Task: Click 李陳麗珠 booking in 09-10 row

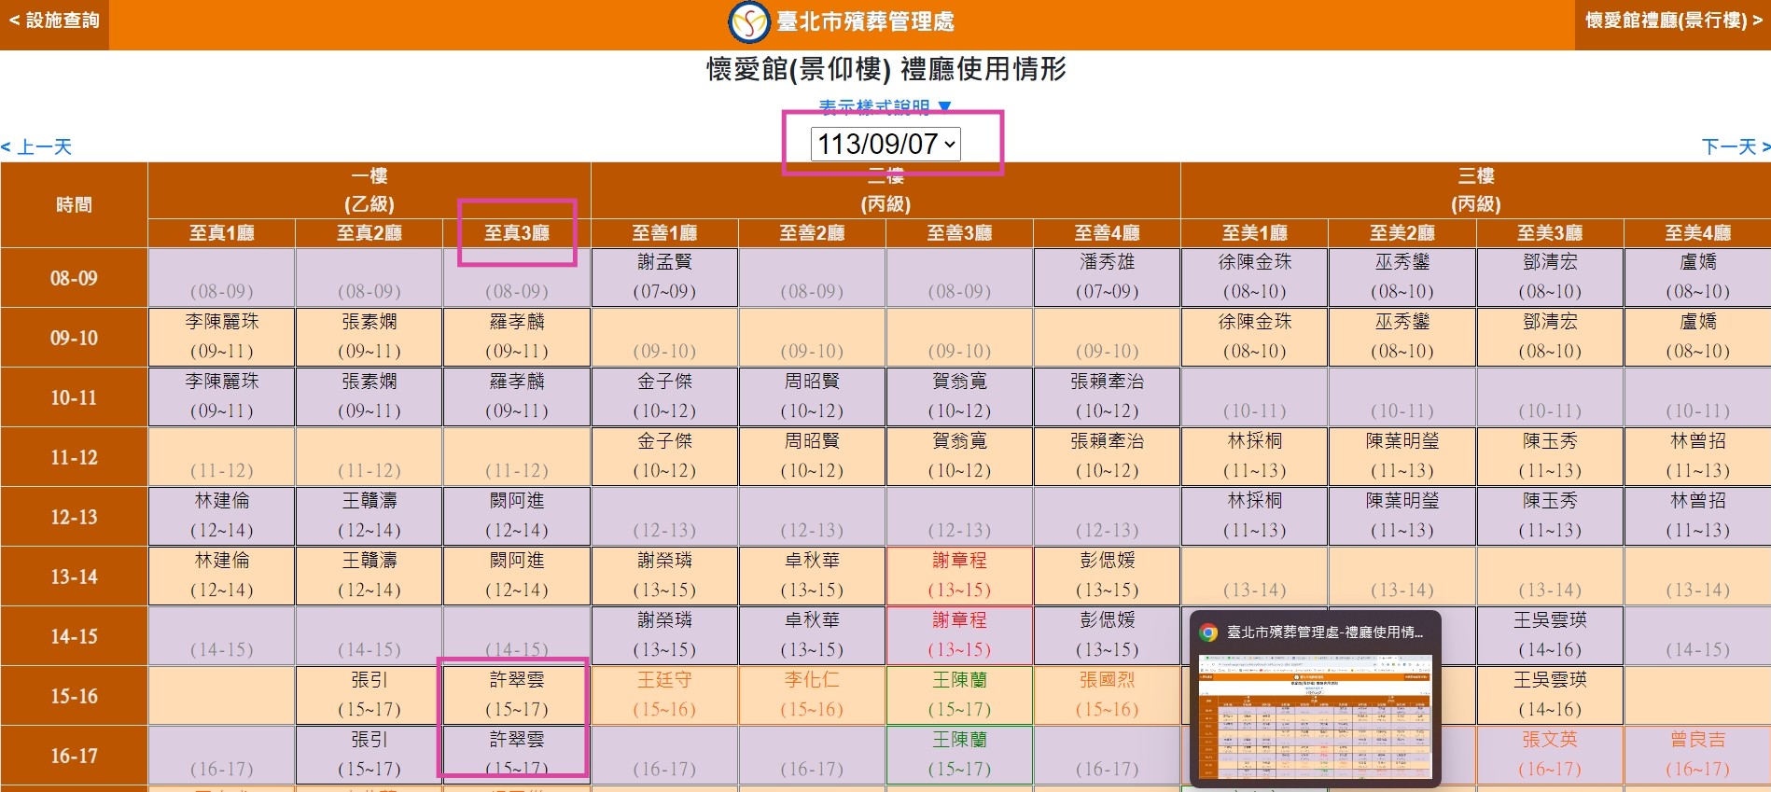Action: pos(222,337)
